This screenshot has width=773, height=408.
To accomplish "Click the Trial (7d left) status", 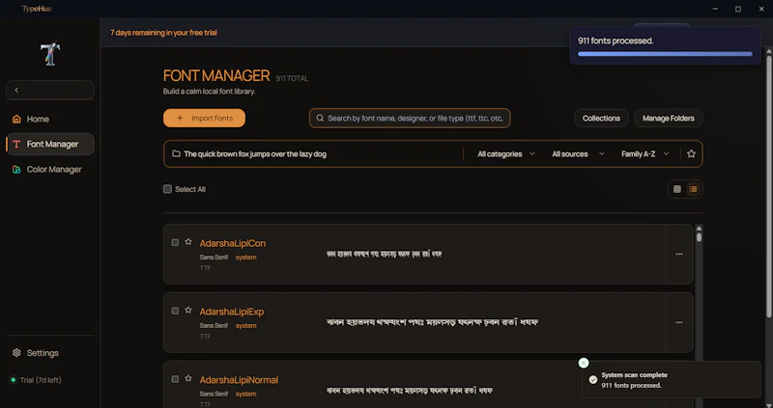I will 36,380.
